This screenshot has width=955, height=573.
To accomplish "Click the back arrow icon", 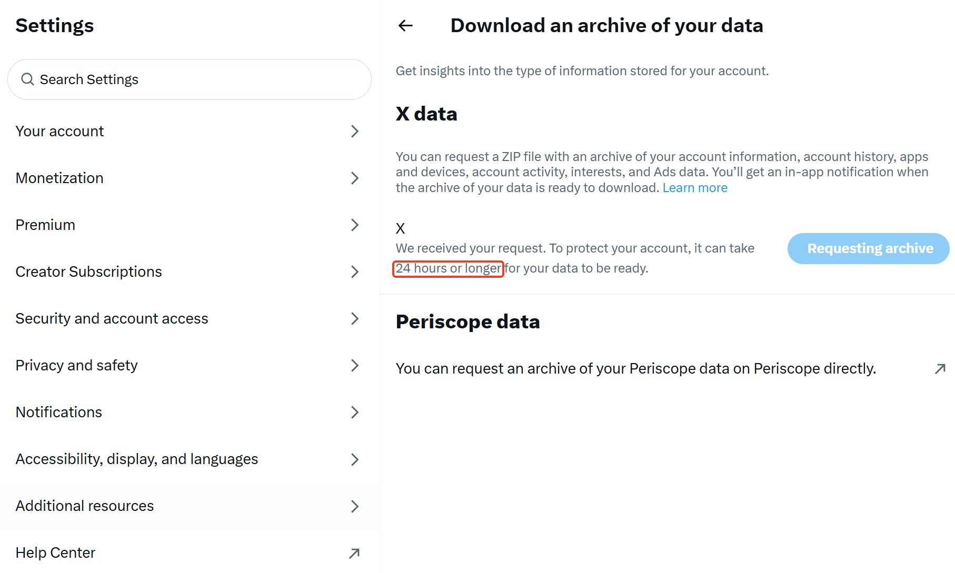I will click(405, 25).
